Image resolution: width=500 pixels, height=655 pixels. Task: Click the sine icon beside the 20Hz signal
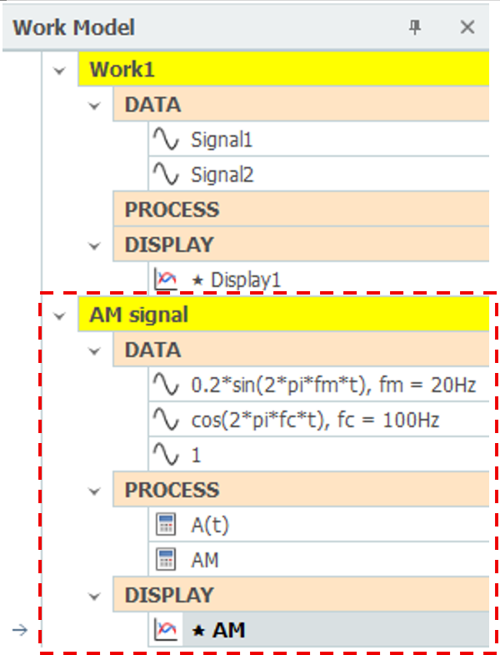[166, 385]
